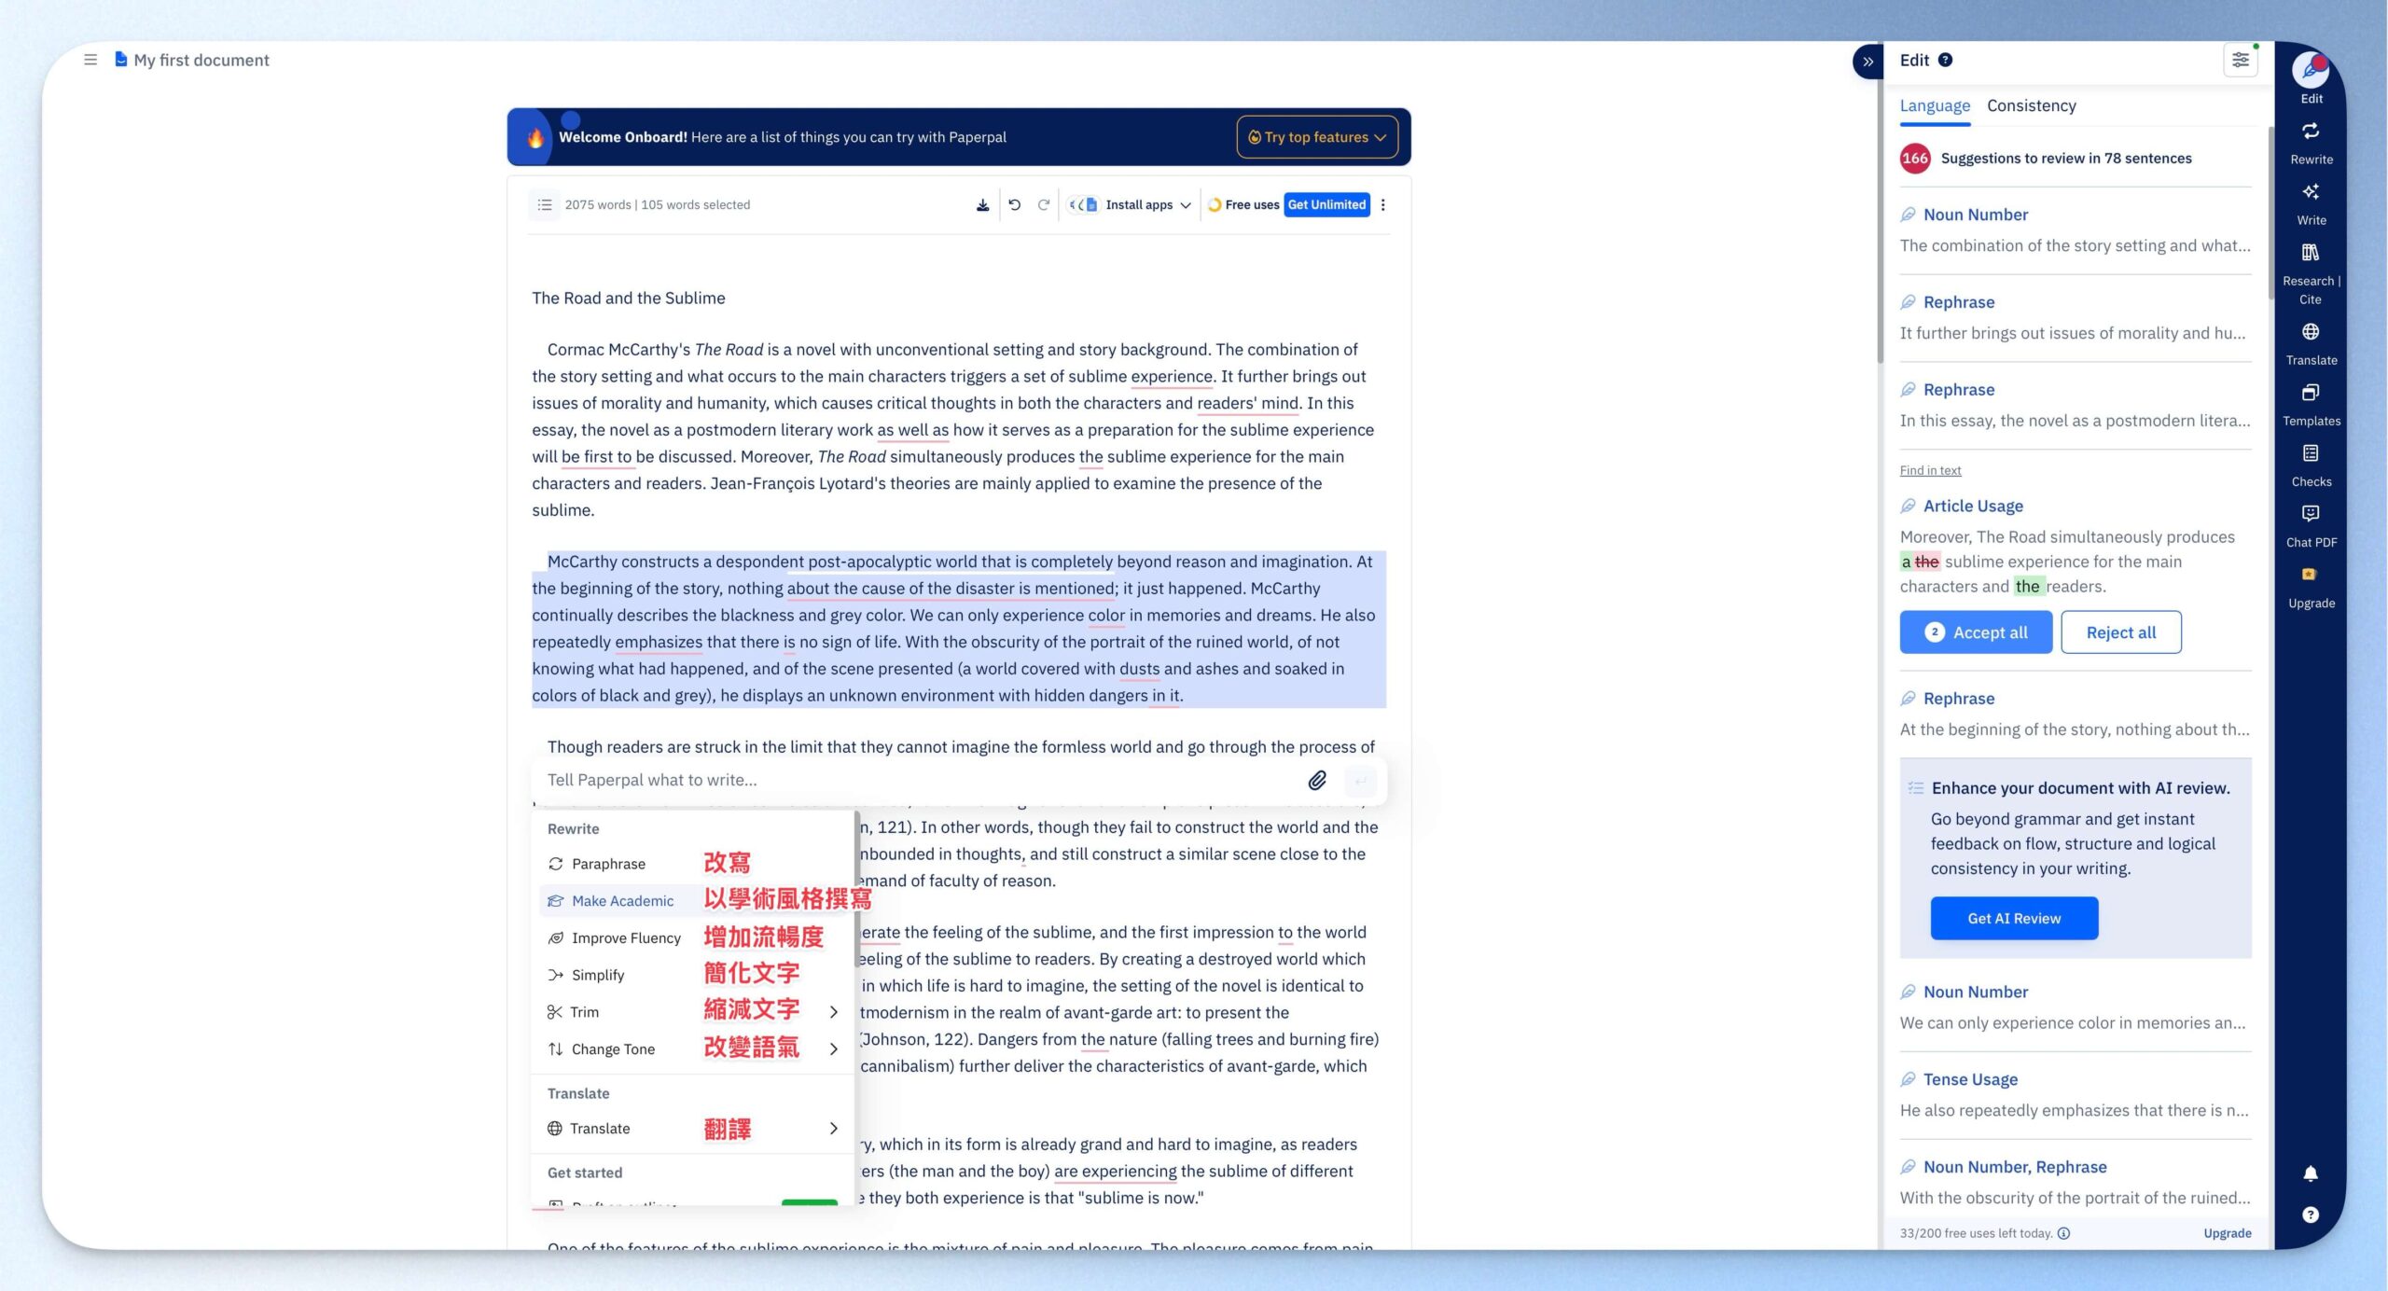Open the Translate sidebar tool
The height and width of the screenshot is (1291, 2388).
(2310, 343)
